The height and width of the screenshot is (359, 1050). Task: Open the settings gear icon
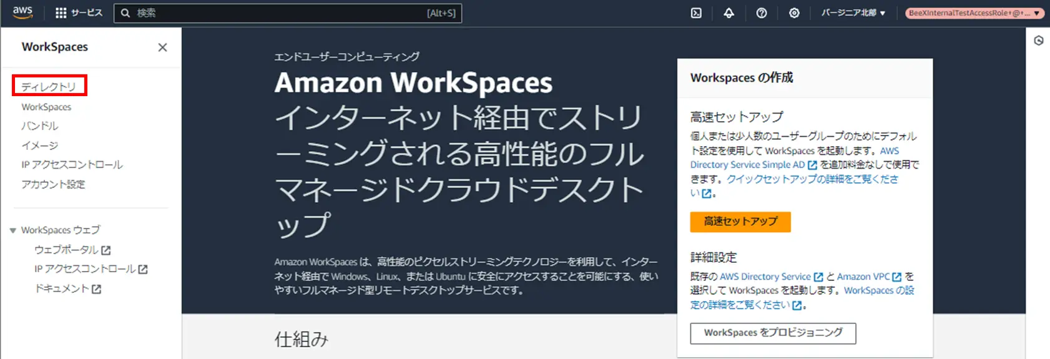point(794,12)
